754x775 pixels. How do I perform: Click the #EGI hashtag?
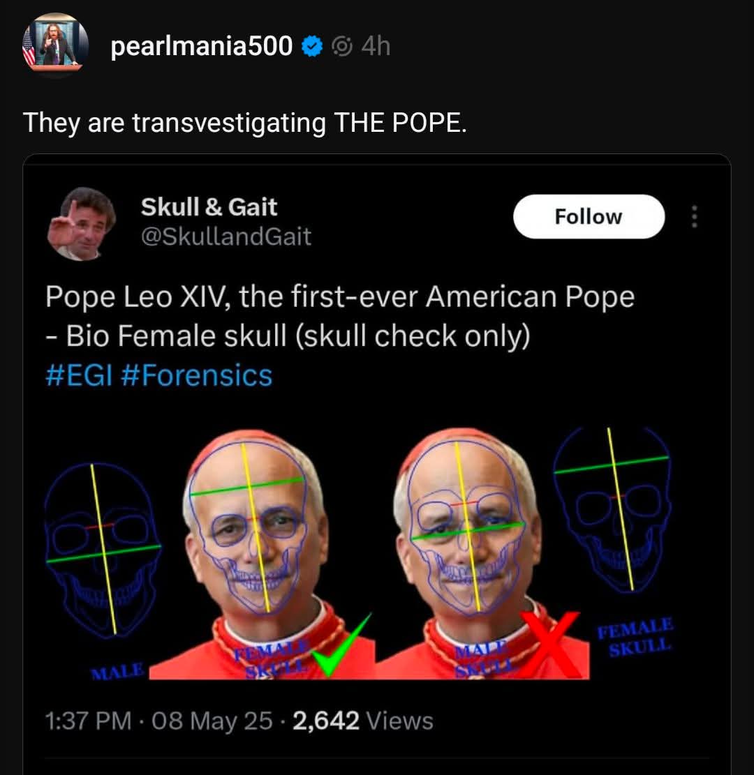[77, 375]
